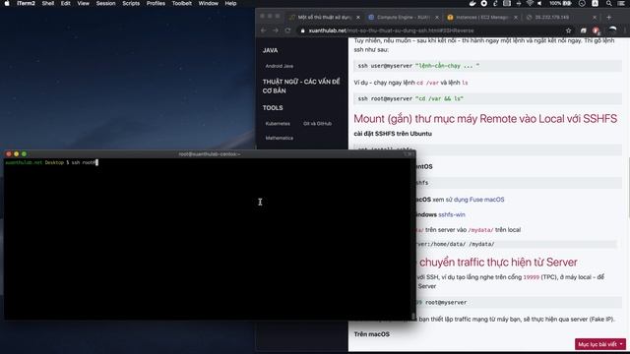Open THUẬT NGỮ - CÁC VẤN ĐỀ CƠ BẢN section
The width and height of the screenshot is (630, 354).
coord(301,87)
